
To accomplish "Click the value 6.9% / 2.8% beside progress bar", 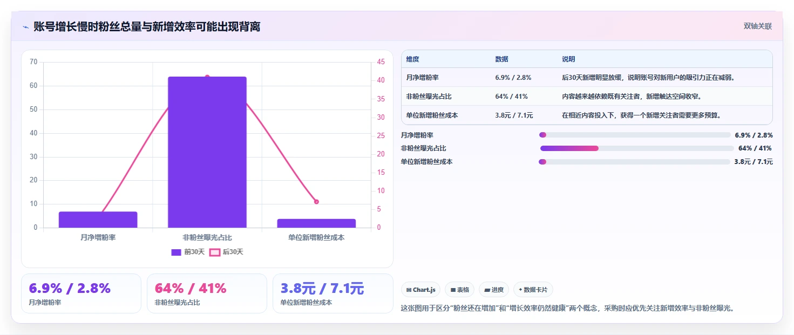I will tap(754, 135).
